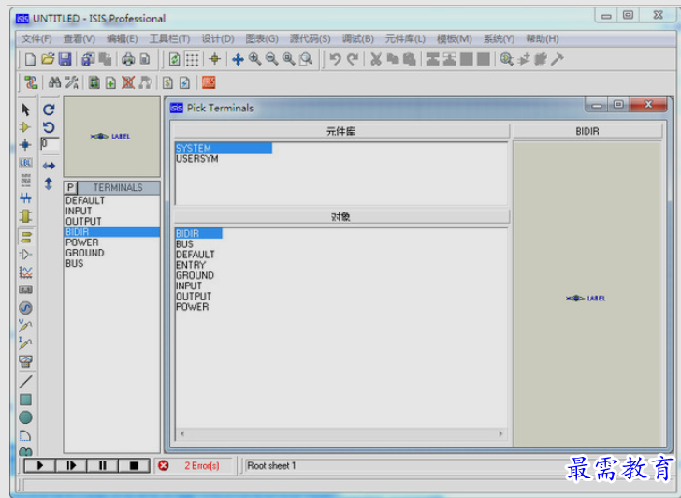Image resolution: width=681 pixels, height=498 pixels.
Task: Click the vertical mirror flip icon
Action: coord(49,183)
